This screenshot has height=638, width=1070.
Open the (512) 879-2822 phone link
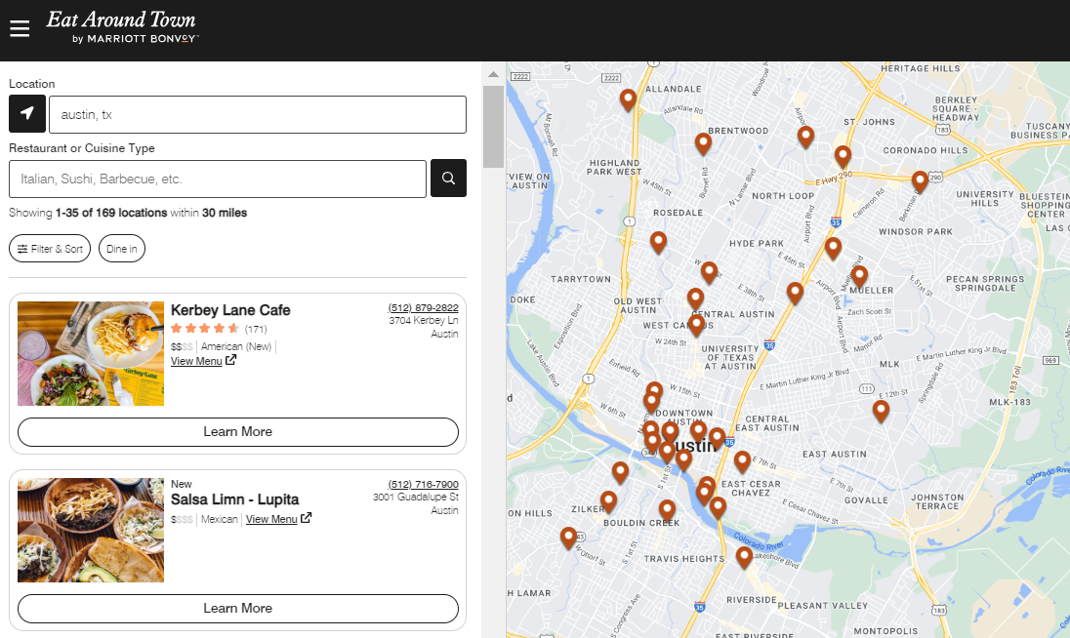point(424,307)
